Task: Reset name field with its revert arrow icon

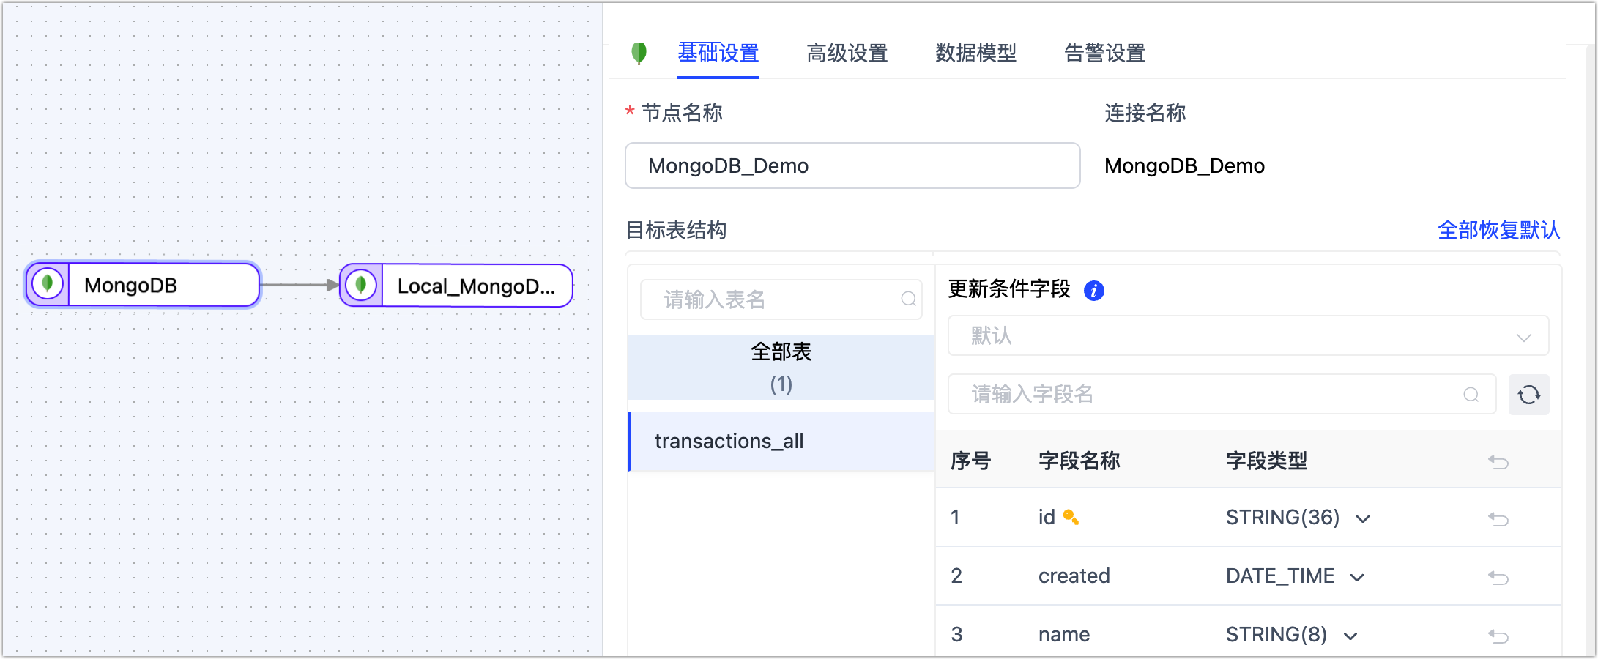Action: 1499,634
